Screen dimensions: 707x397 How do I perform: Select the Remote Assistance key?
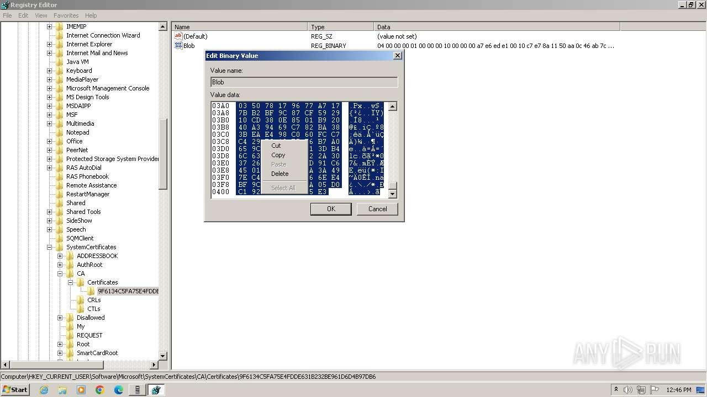point(92,185)
